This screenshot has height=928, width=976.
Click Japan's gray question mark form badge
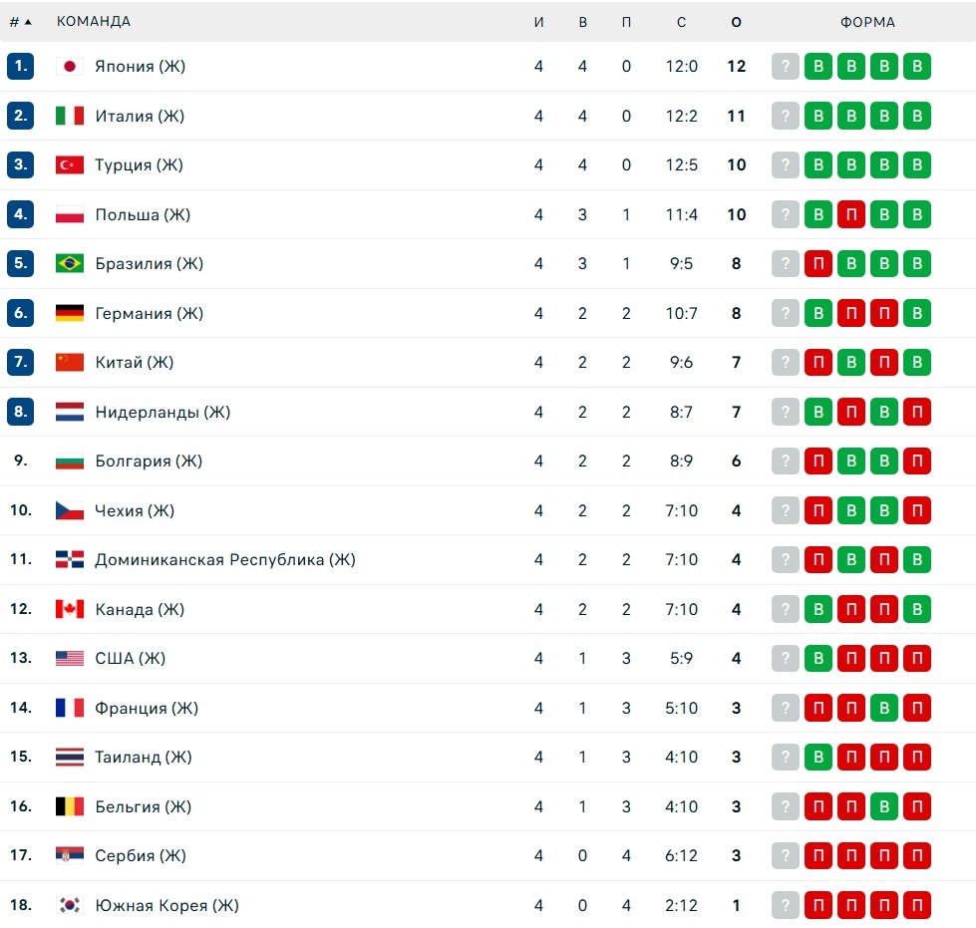[785, 66]
